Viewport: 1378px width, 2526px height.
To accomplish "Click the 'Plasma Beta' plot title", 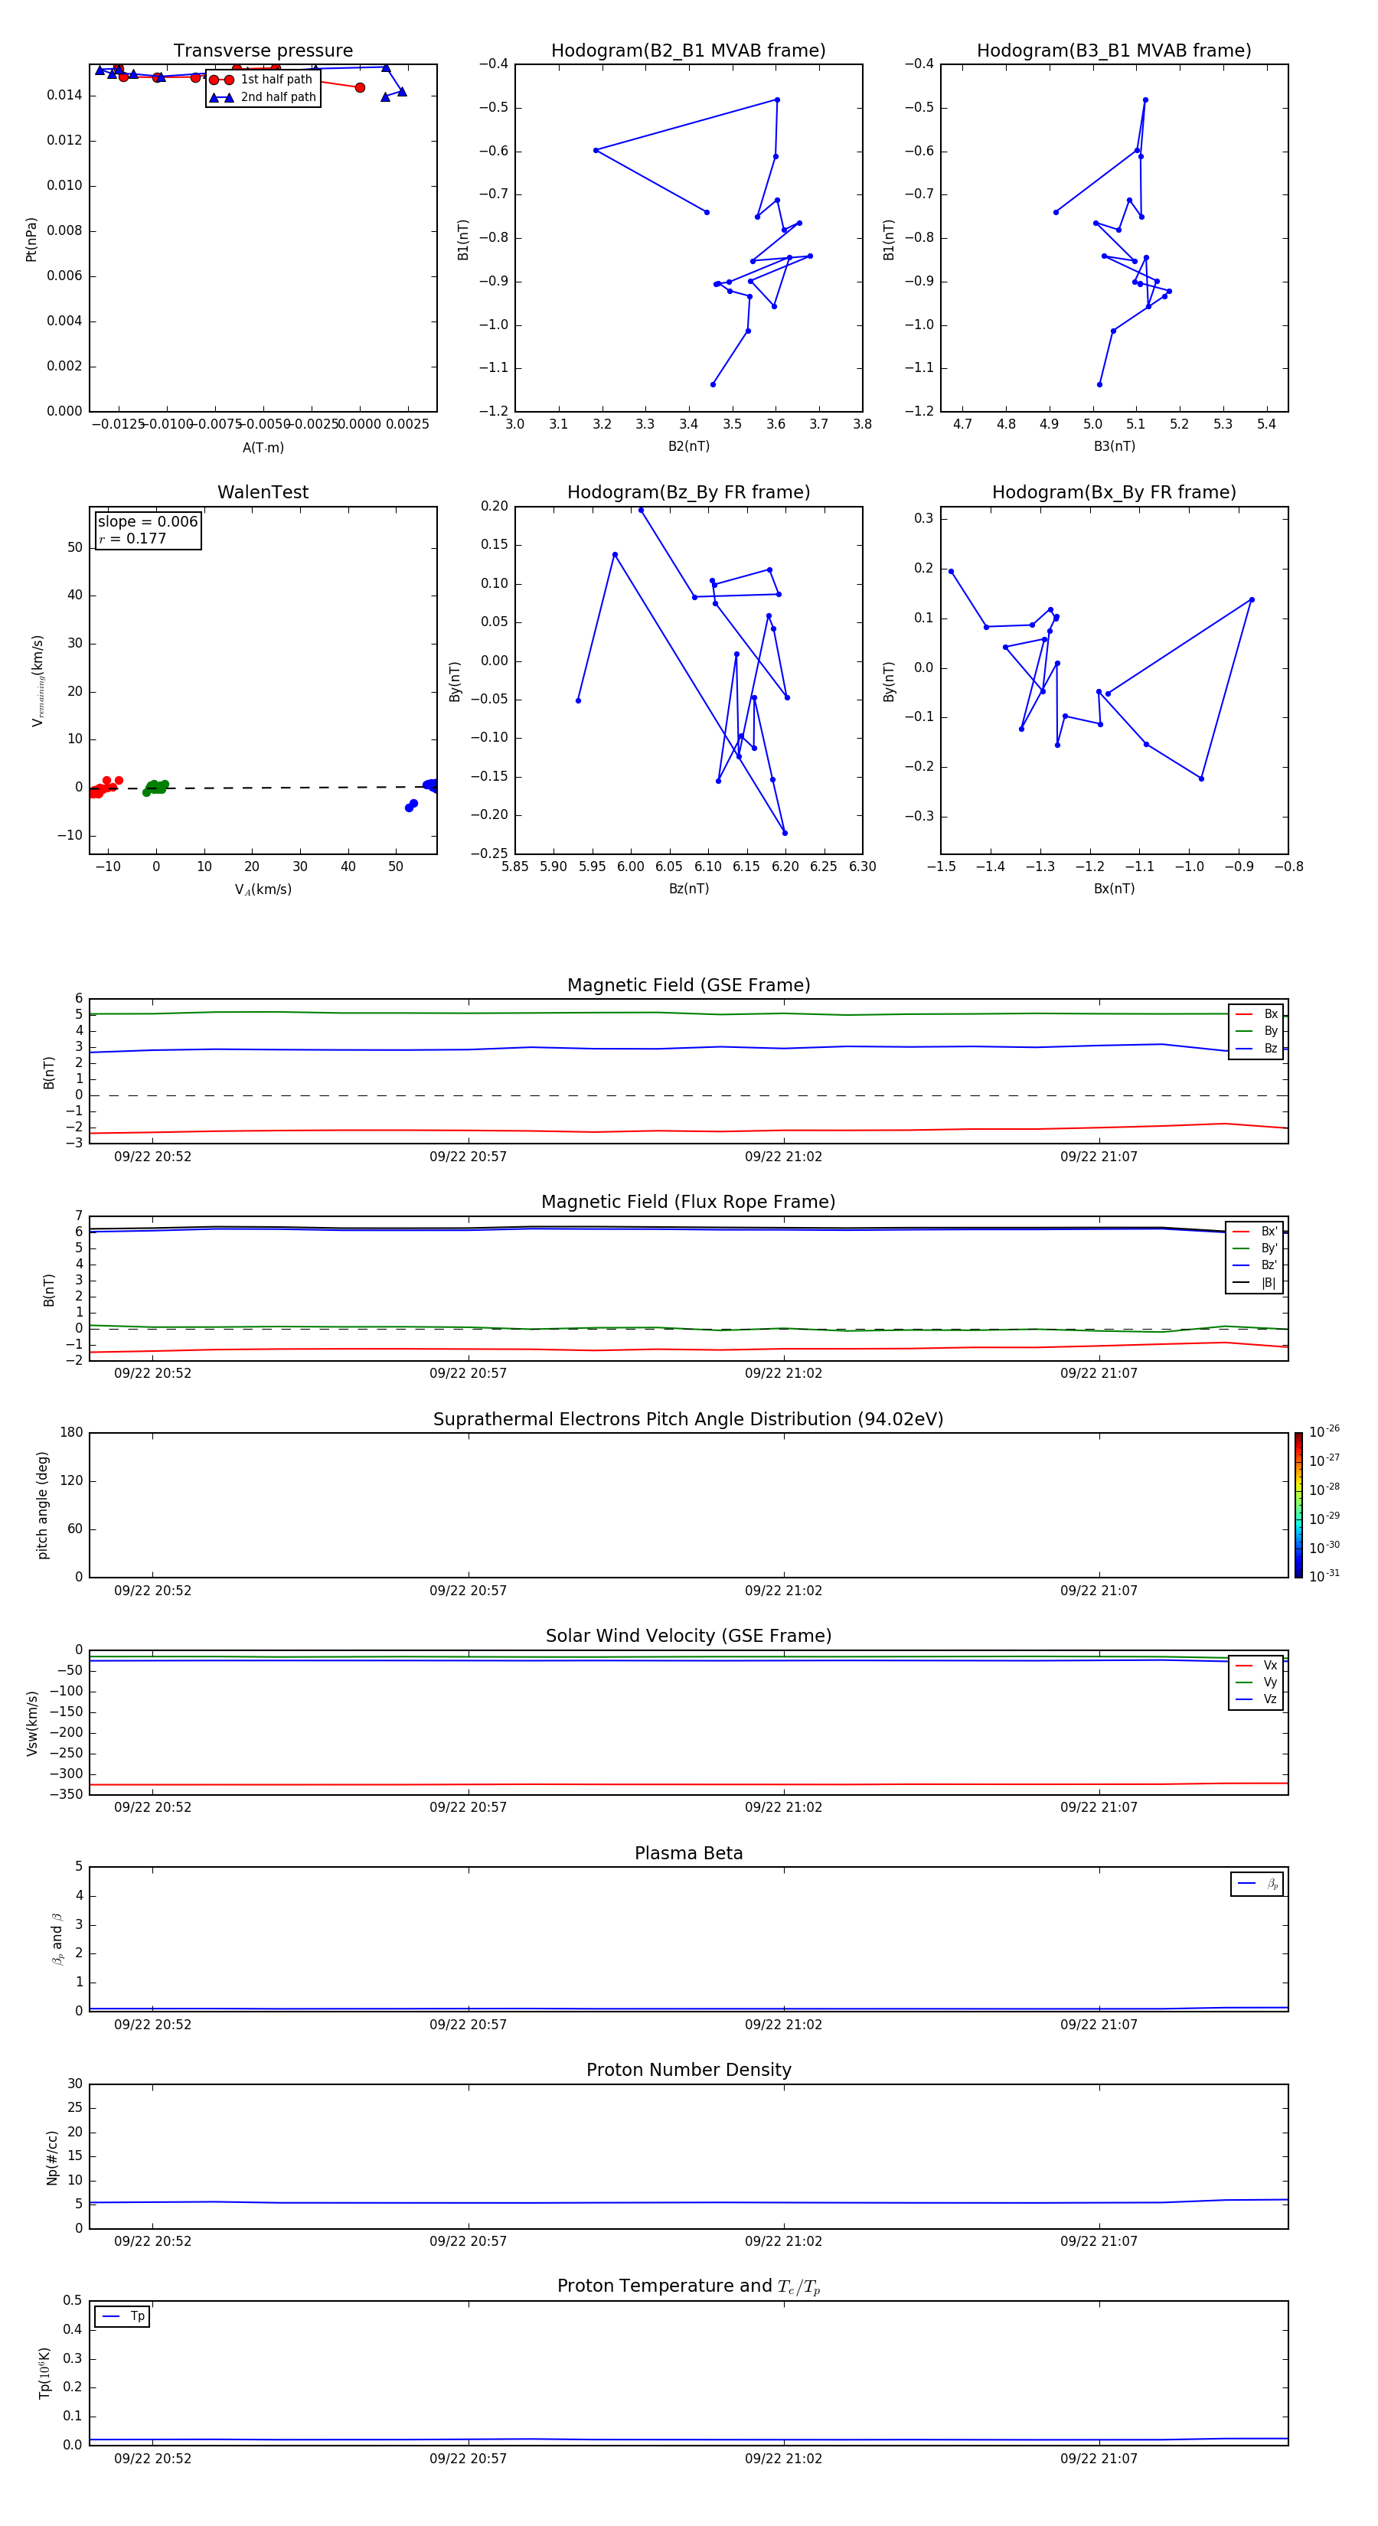I will coord(688,1853).
